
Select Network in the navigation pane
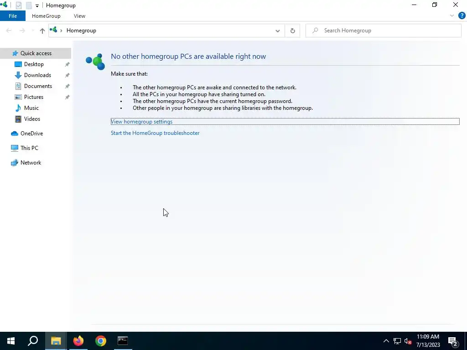31,163
